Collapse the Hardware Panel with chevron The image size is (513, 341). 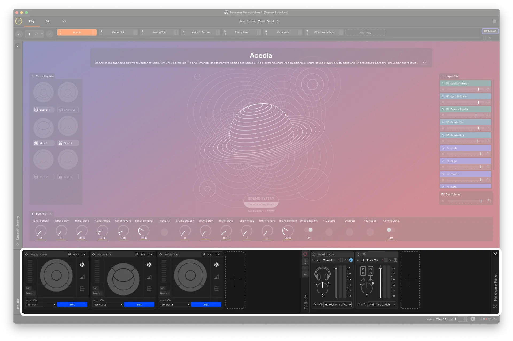click(x=495, y=254)
